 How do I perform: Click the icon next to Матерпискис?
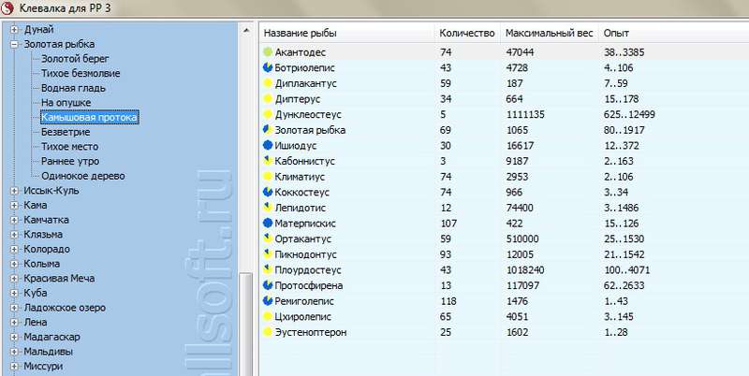(x=269, y=224)
